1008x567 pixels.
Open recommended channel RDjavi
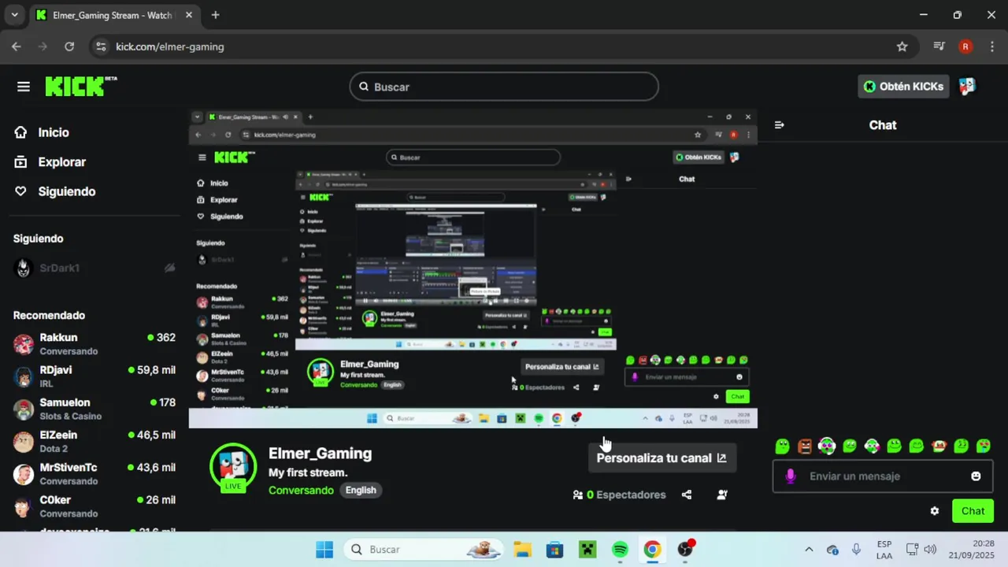(x=94, y=376)
